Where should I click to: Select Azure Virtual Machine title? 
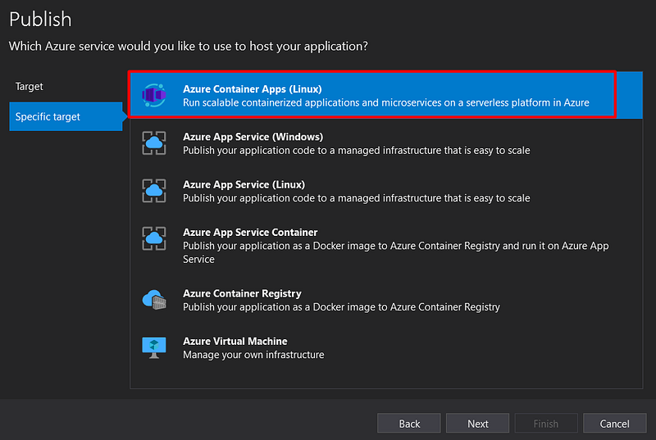[x=235, y=341]
